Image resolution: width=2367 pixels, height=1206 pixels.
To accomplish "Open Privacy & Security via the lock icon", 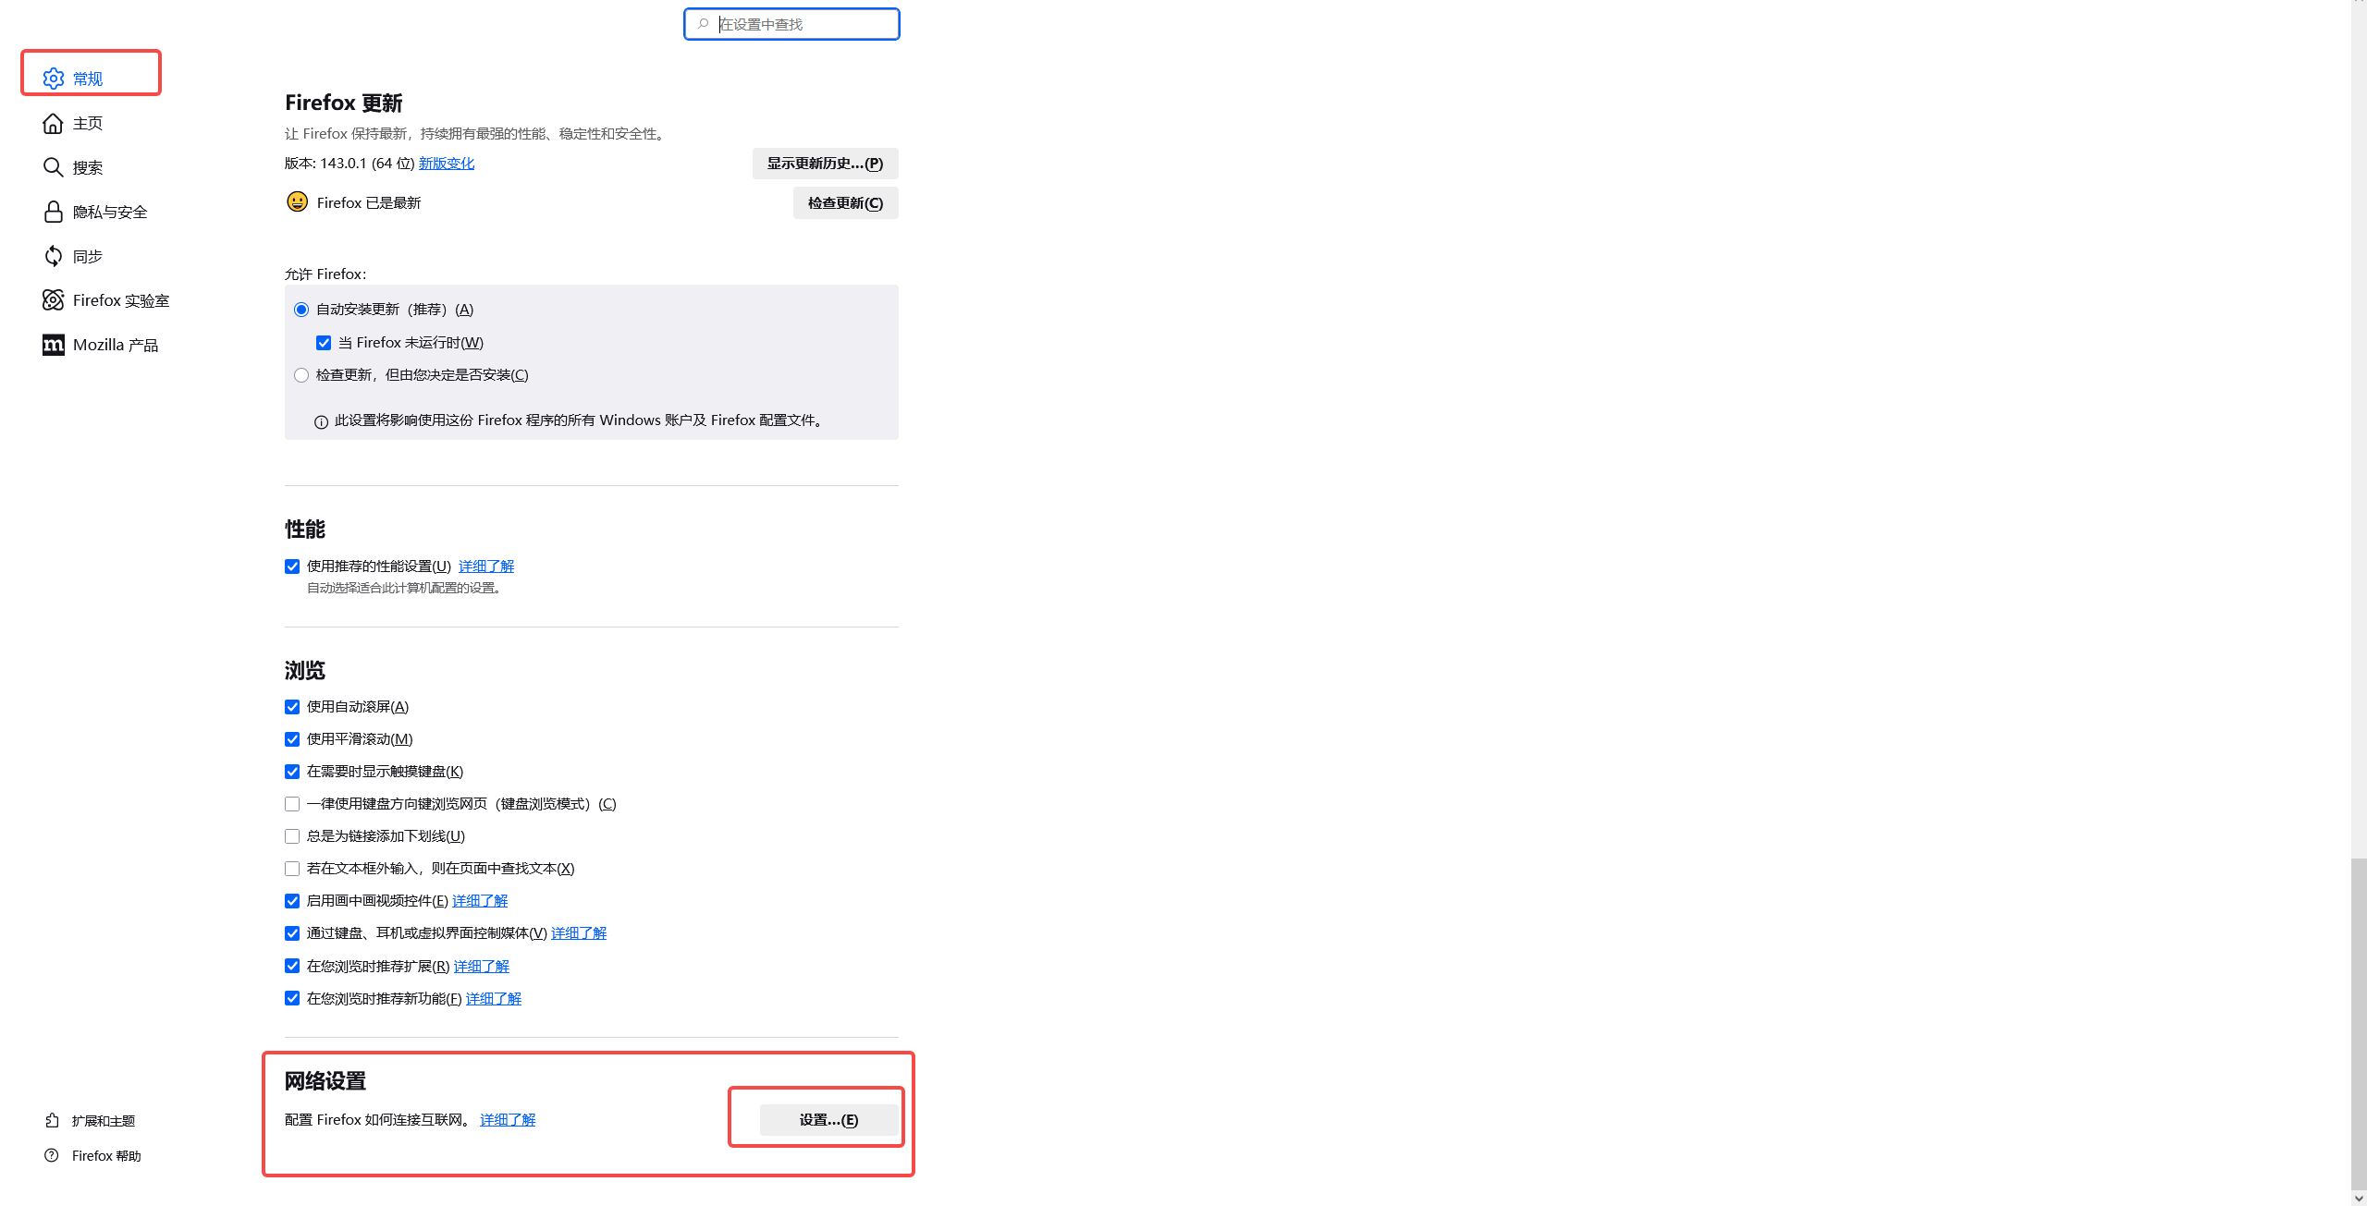I will pos(54,212).
